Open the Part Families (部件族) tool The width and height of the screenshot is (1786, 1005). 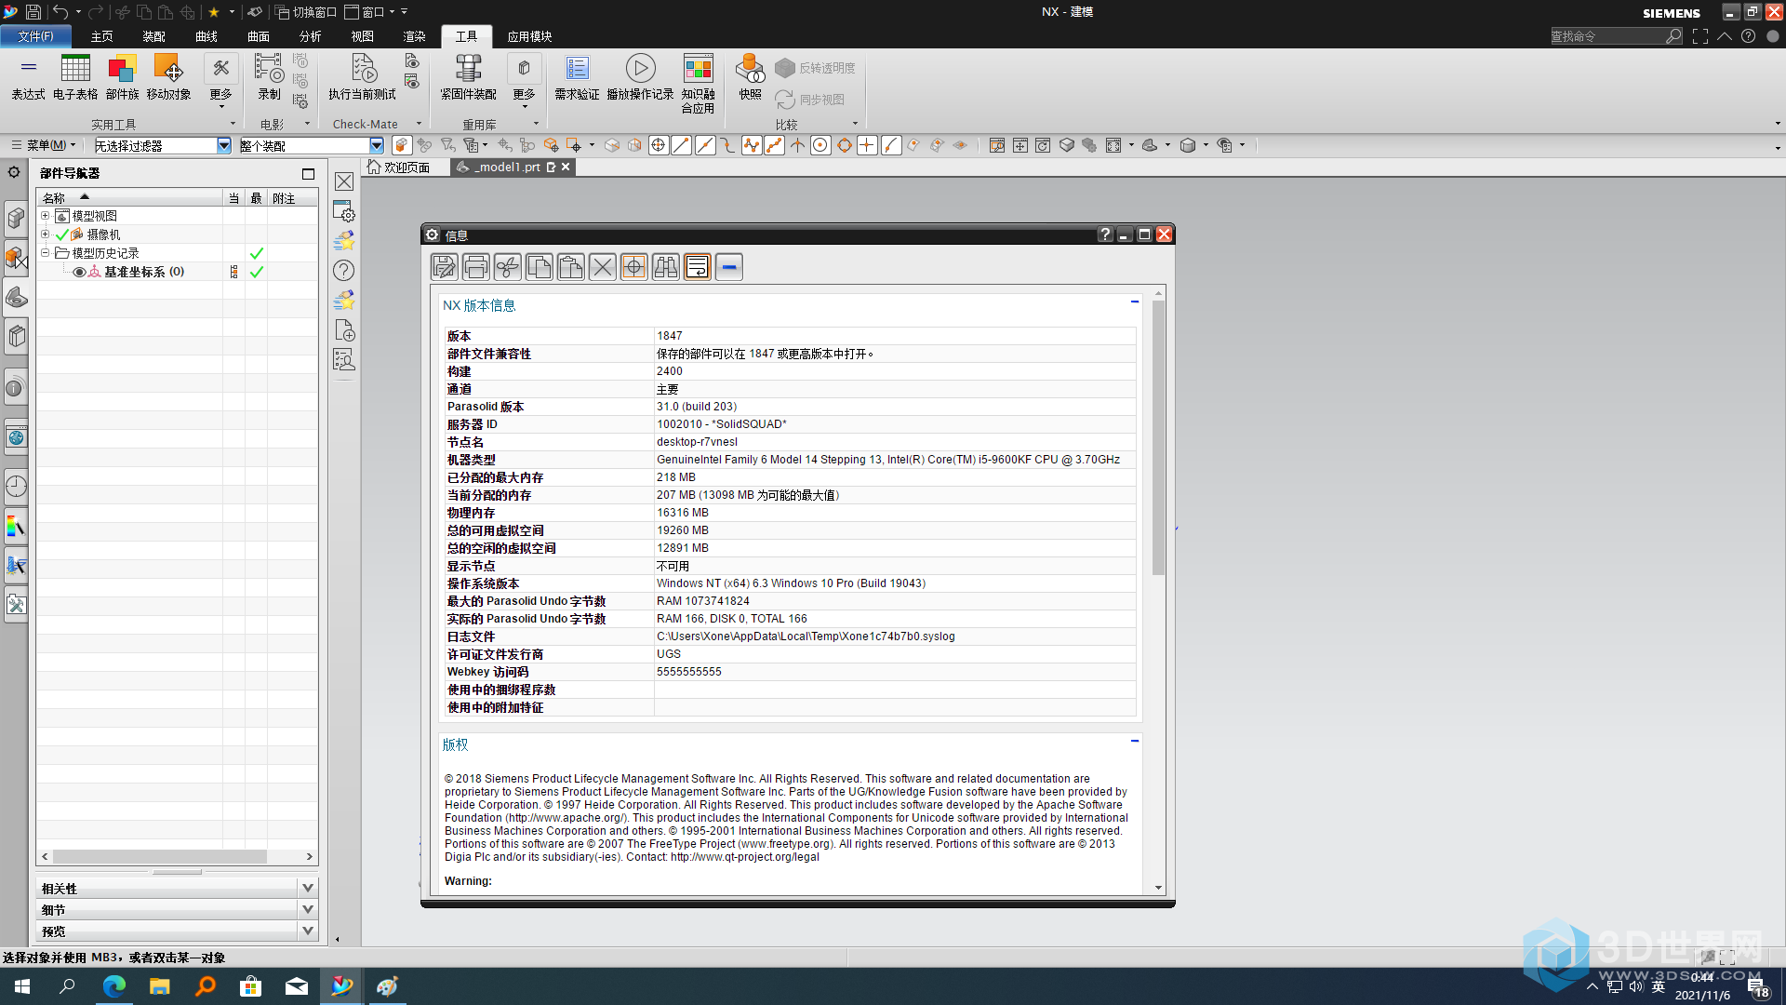coord(122,77)
